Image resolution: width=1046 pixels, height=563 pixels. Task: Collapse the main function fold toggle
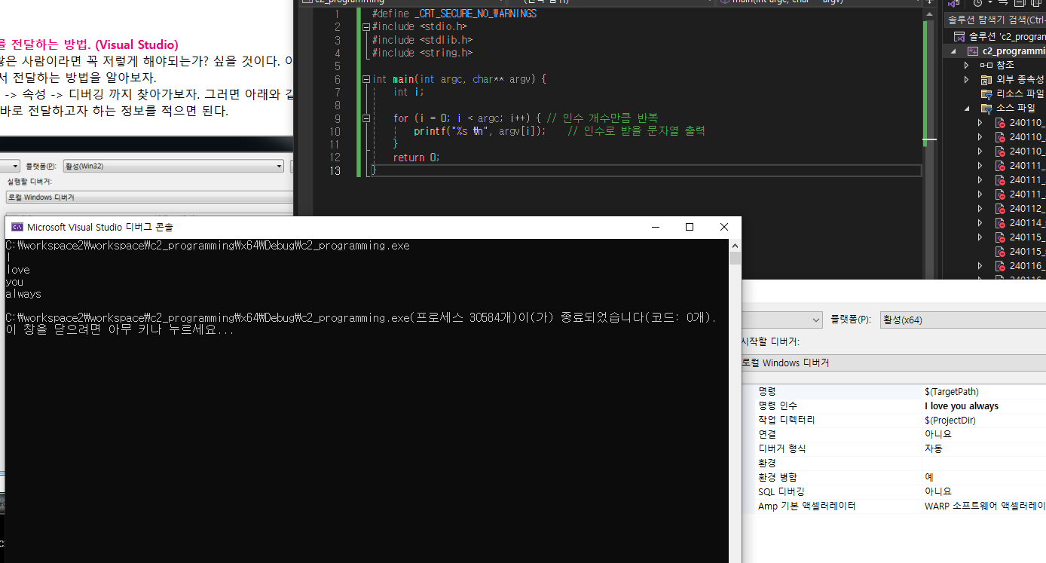[365, 79]
